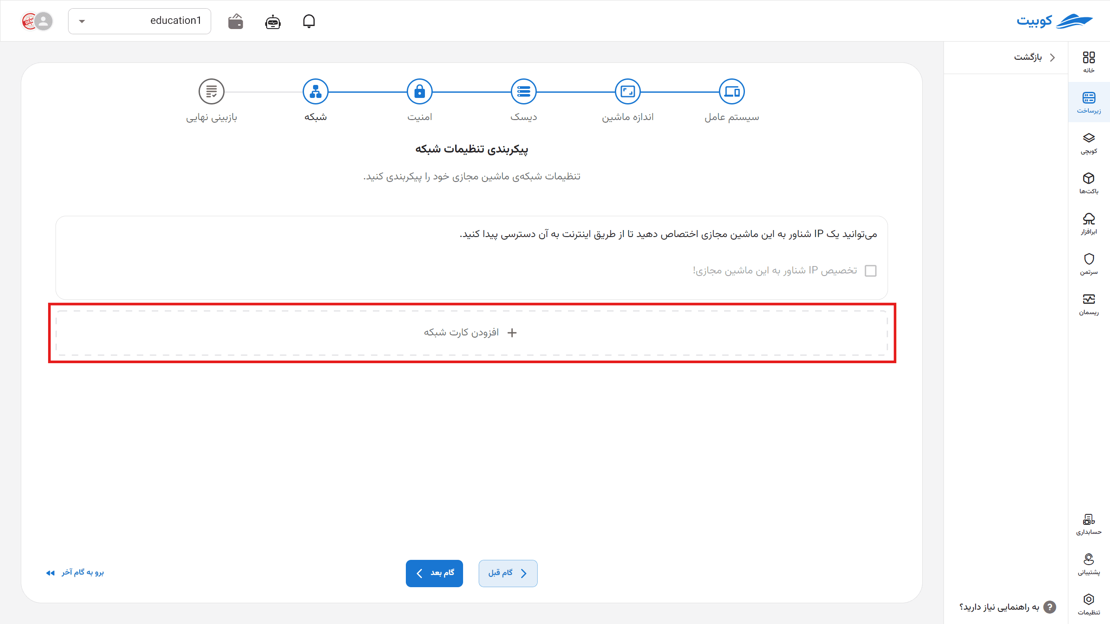Open کوبچی sidebar section
1110x624 pixels.
pos(1089,143)
